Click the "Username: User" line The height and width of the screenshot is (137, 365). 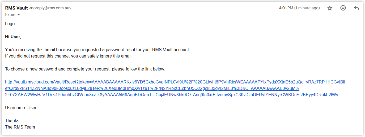coord(21,108)
